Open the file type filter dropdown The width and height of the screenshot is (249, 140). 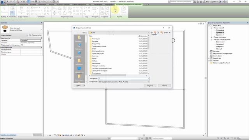coord(149,82)
